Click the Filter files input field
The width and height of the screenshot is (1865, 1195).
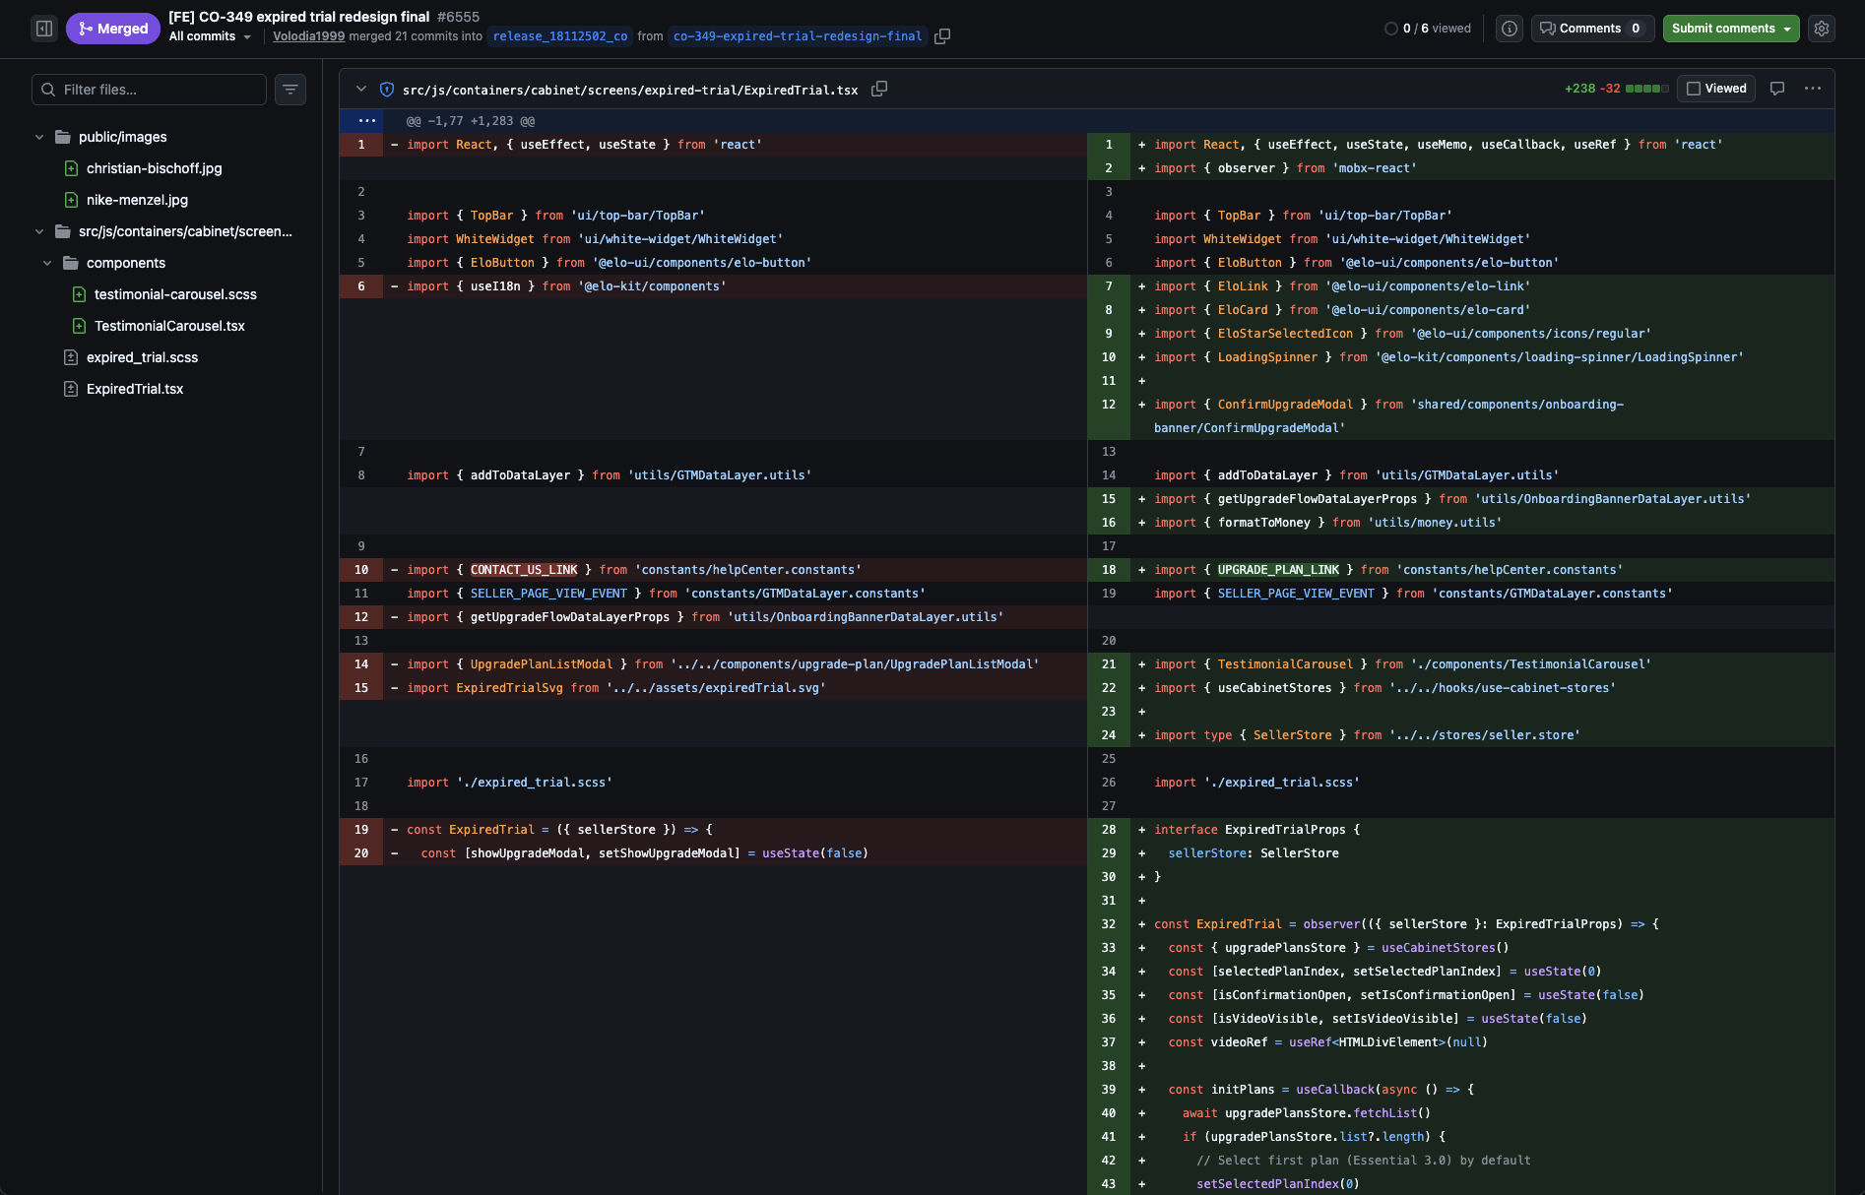pos(149,90)
